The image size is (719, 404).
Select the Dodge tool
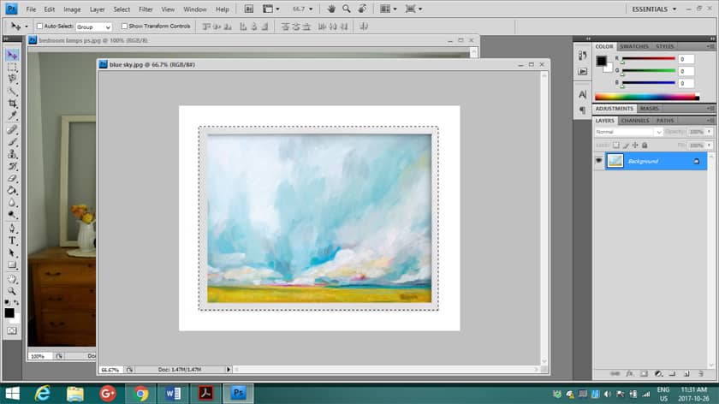click(12, 214)
